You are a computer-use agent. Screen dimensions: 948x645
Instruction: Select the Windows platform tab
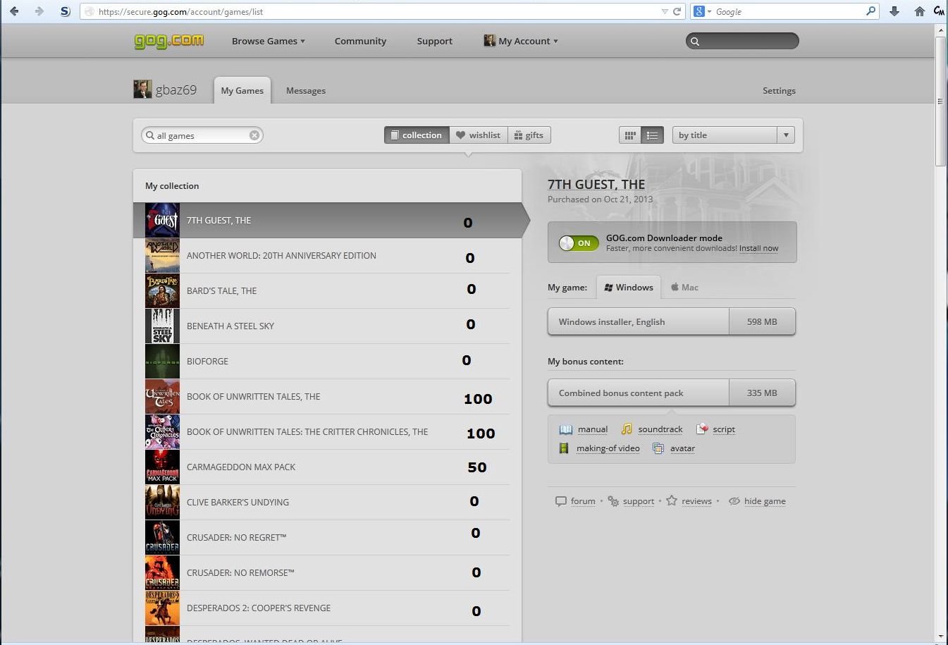point(629,287)
